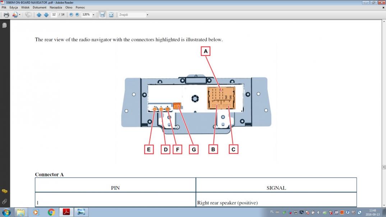The height and width of the screenshot is (217, 386).
Task: Toggle scrolling fit-width page mode
Action: [102, 15]
